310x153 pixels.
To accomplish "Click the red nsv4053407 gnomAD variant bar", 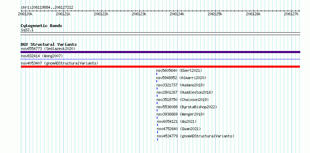I will point(160,67).
